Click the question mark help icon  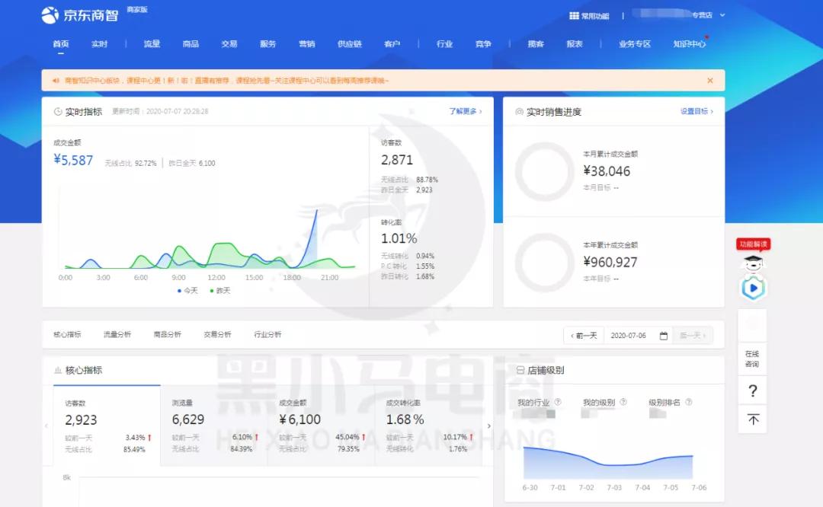(753, 391)
